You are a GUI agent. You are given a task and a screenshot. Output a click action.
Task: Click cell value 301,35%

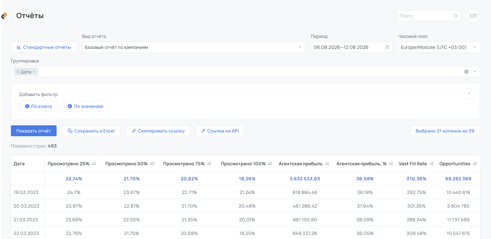(416, 206)
